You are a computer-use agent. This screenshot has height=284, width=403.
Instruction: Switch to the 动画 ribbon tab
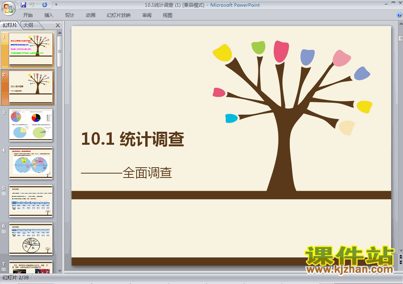coord(90,15)
